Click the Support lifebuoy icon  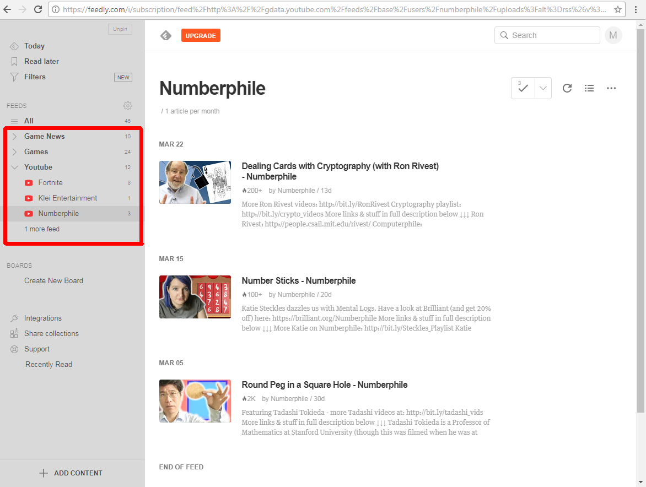tap(14, 349)
